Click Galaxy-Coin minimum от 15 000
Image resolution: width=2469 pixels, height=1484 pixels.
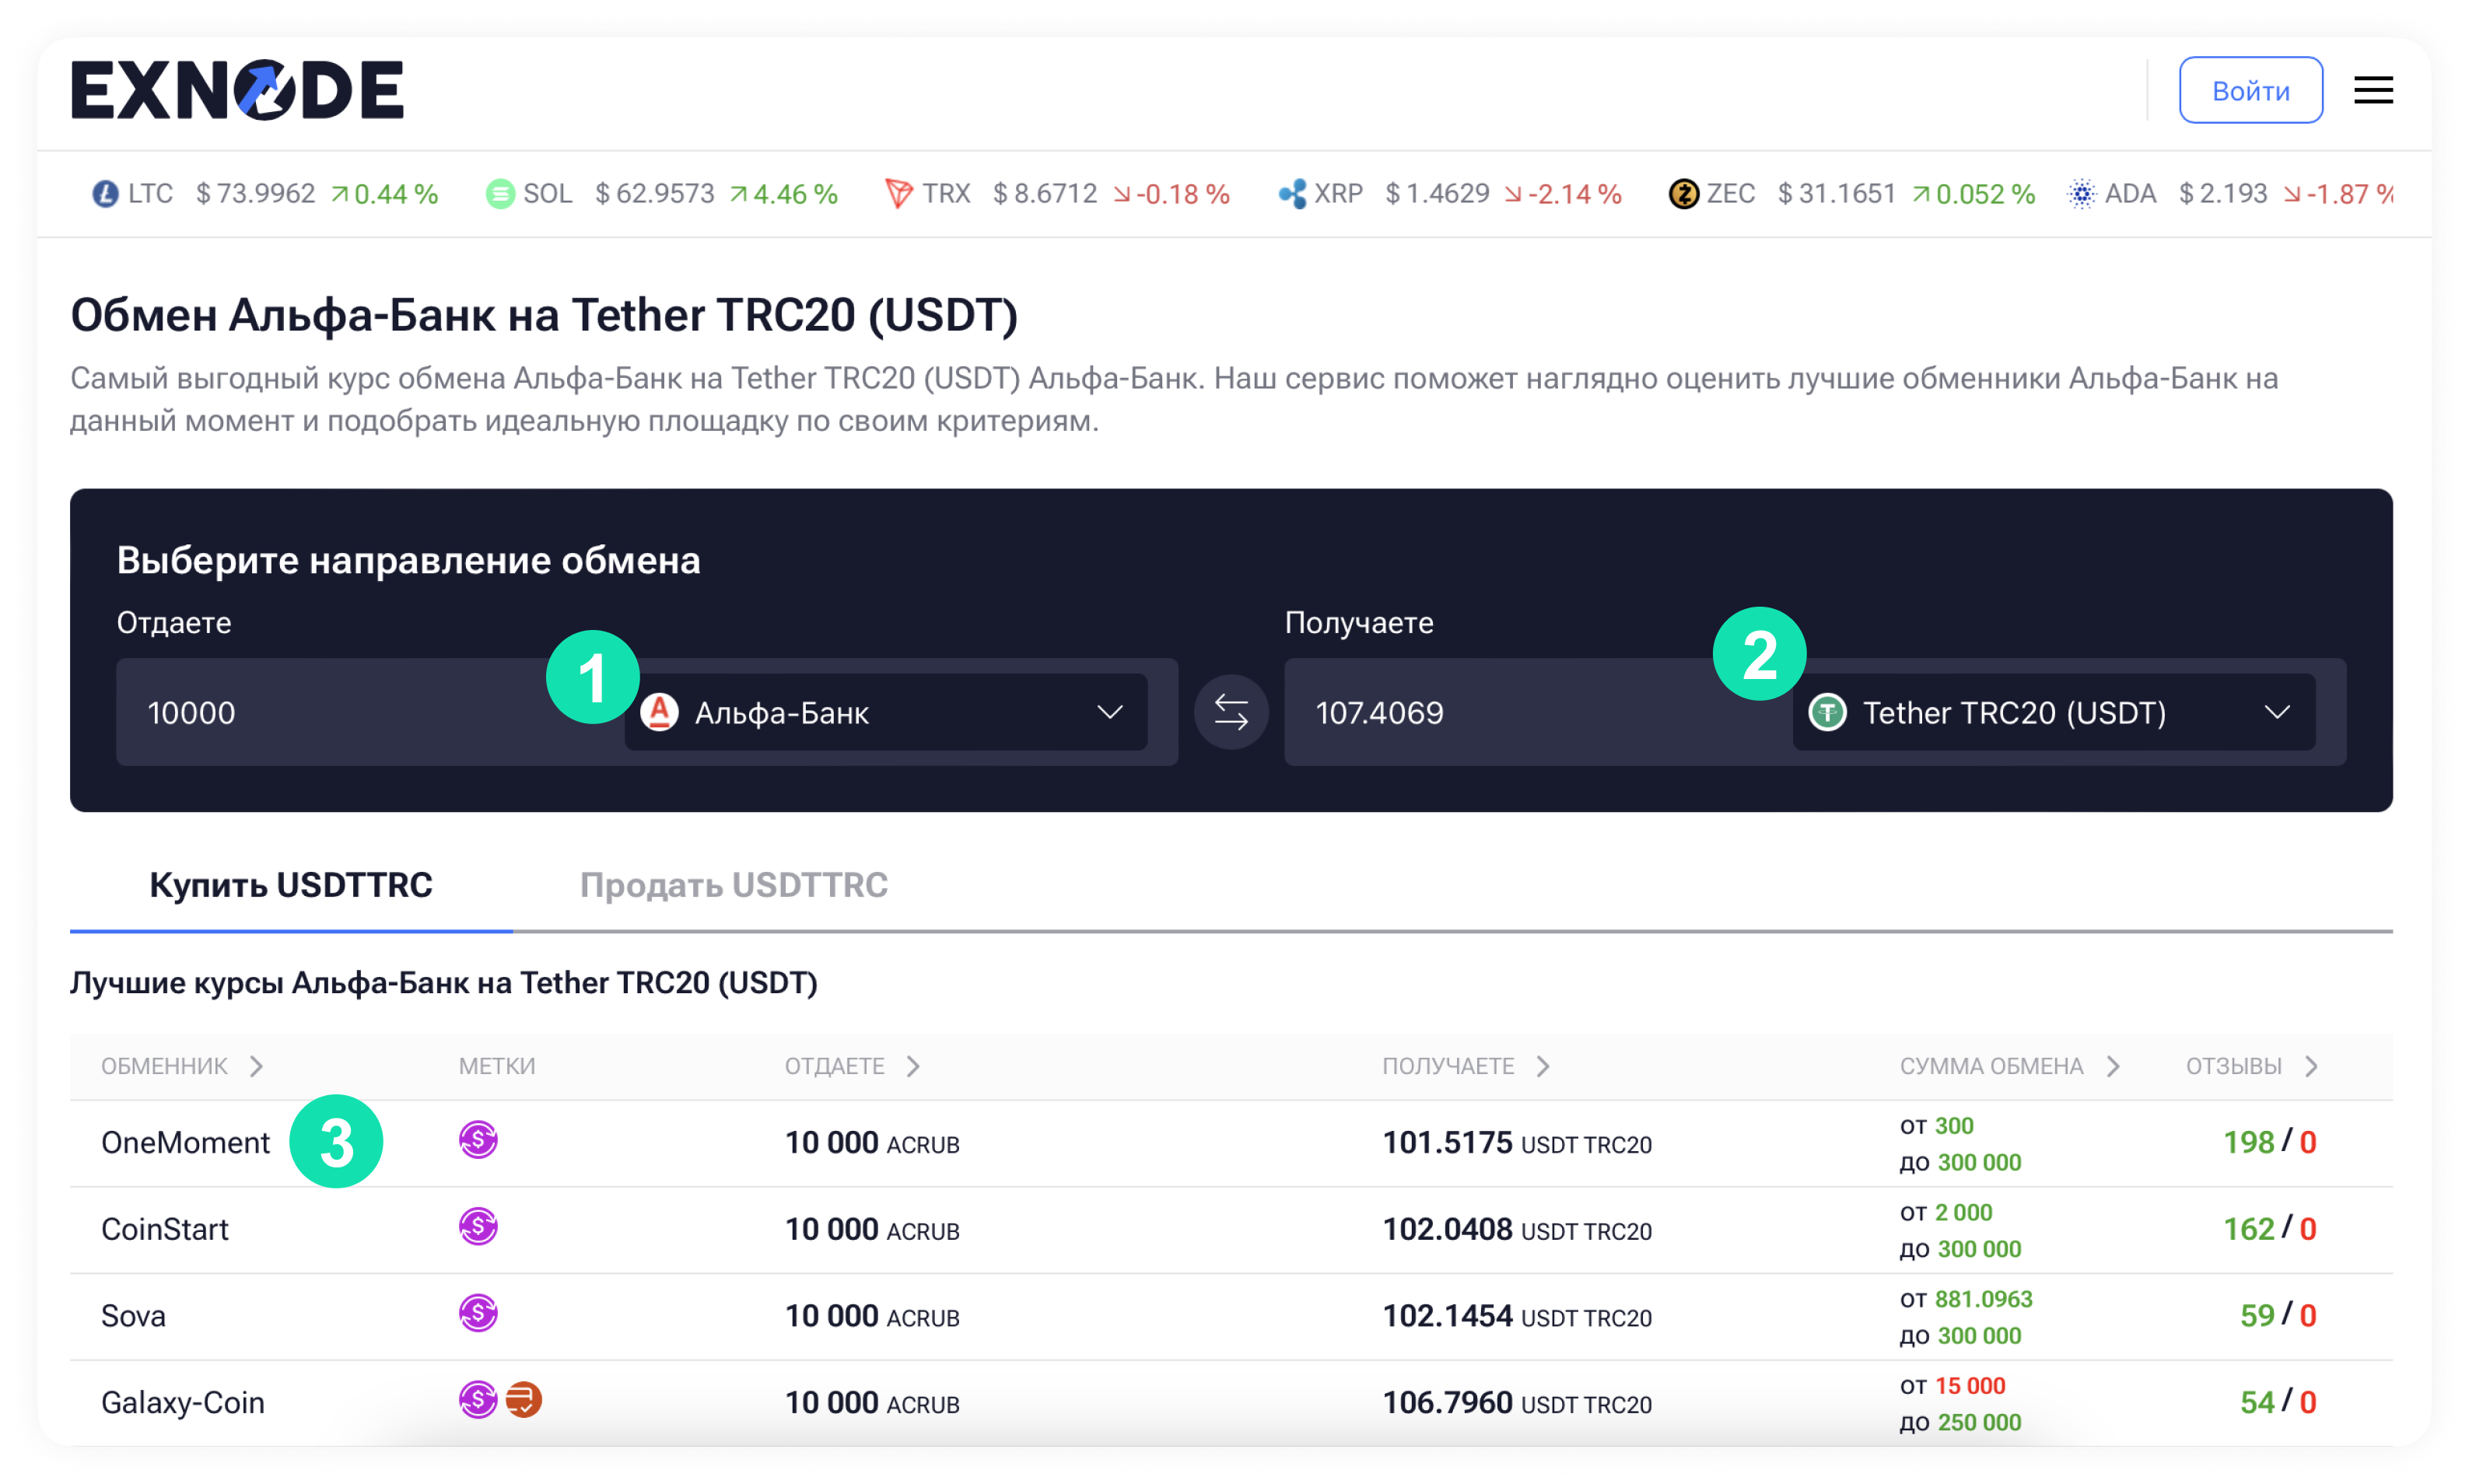click(1952, 1385)
